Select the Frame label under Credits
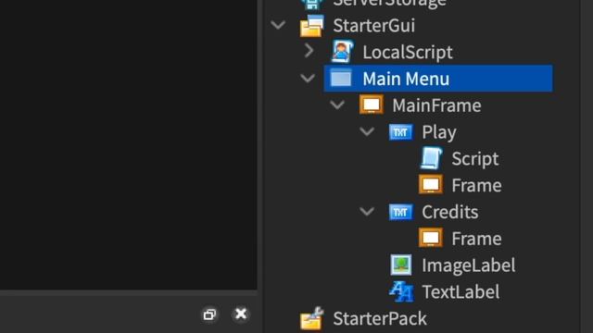The width and height of the screenshot is (593, 333). (476, 239)
